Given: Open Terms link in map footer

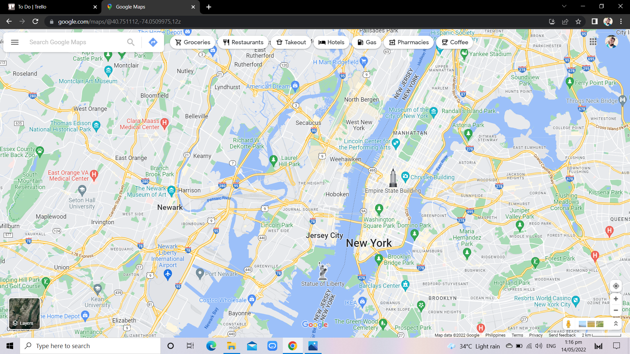Looking at the screenshot, I should tap(517, 335).
